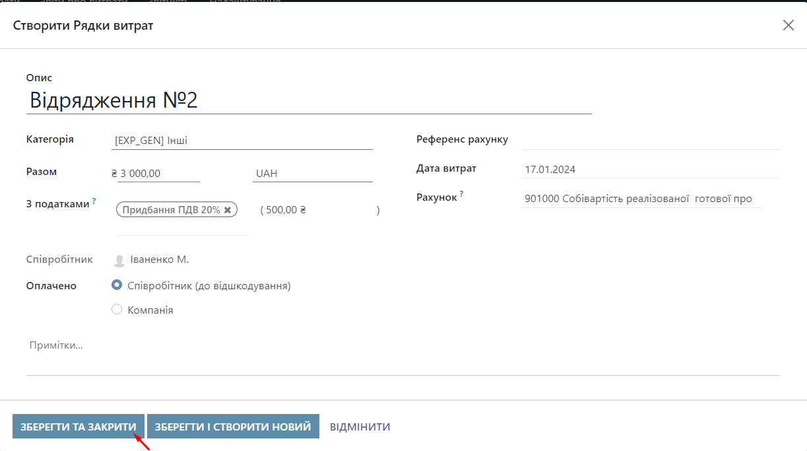The width and height of the screenshot is (807, 451).
Task: Close the Створити Рядки витрат dialog
Action: [788, 25]
